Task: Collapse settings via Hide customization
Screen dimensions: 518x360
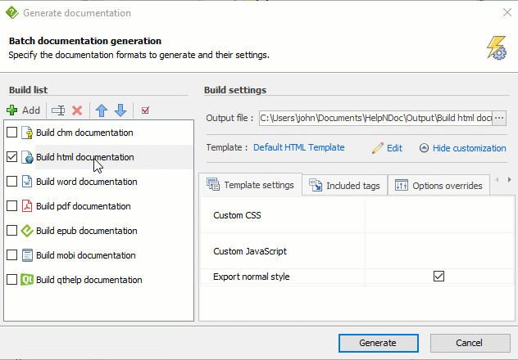Action: tap(463, 148)
